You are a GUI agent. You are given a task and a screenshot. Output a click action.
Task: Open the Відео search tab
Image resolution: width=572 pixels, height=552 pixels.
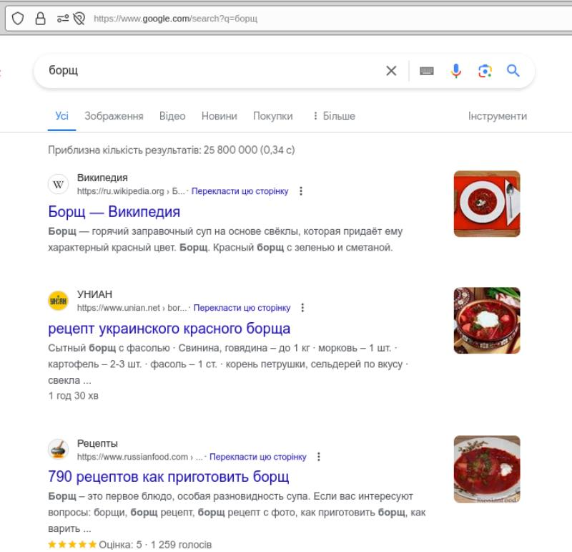[x=172, y=116]
